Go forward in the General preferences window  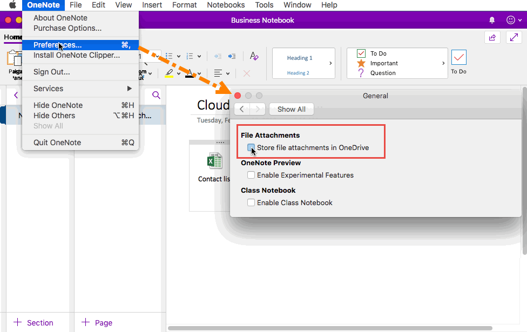[258, 109]
